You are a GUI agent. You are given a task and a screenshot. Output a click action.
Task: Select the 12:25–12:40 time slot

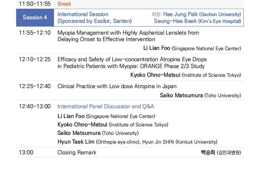(x=35, y=86)
